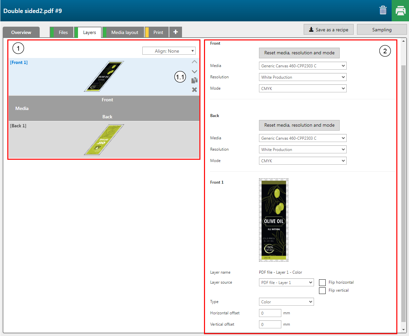Open the Type Color dropdown
The image size is (409, 336).
286,302
